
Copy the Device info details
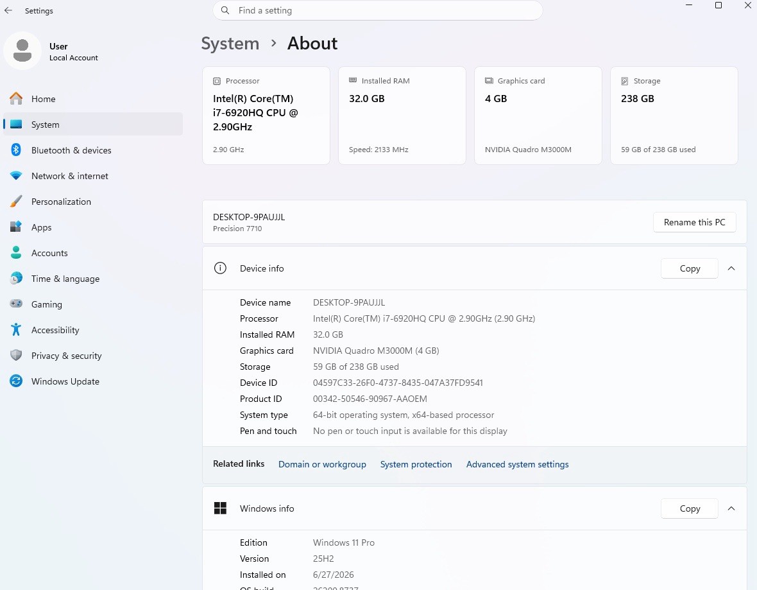pos(690,268)
